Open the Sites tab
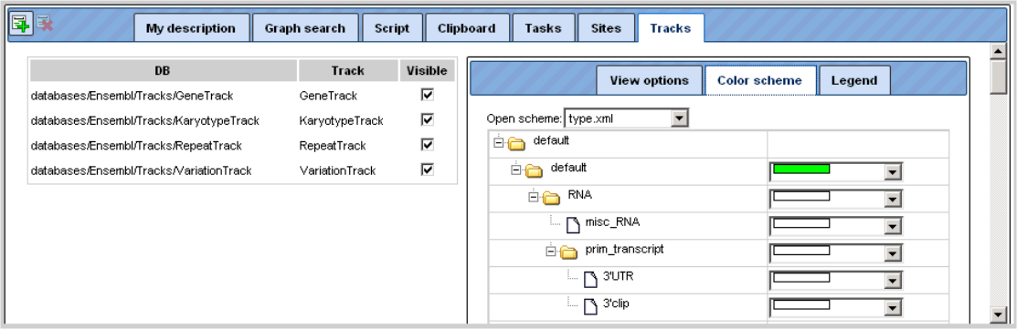 point(606,27)
